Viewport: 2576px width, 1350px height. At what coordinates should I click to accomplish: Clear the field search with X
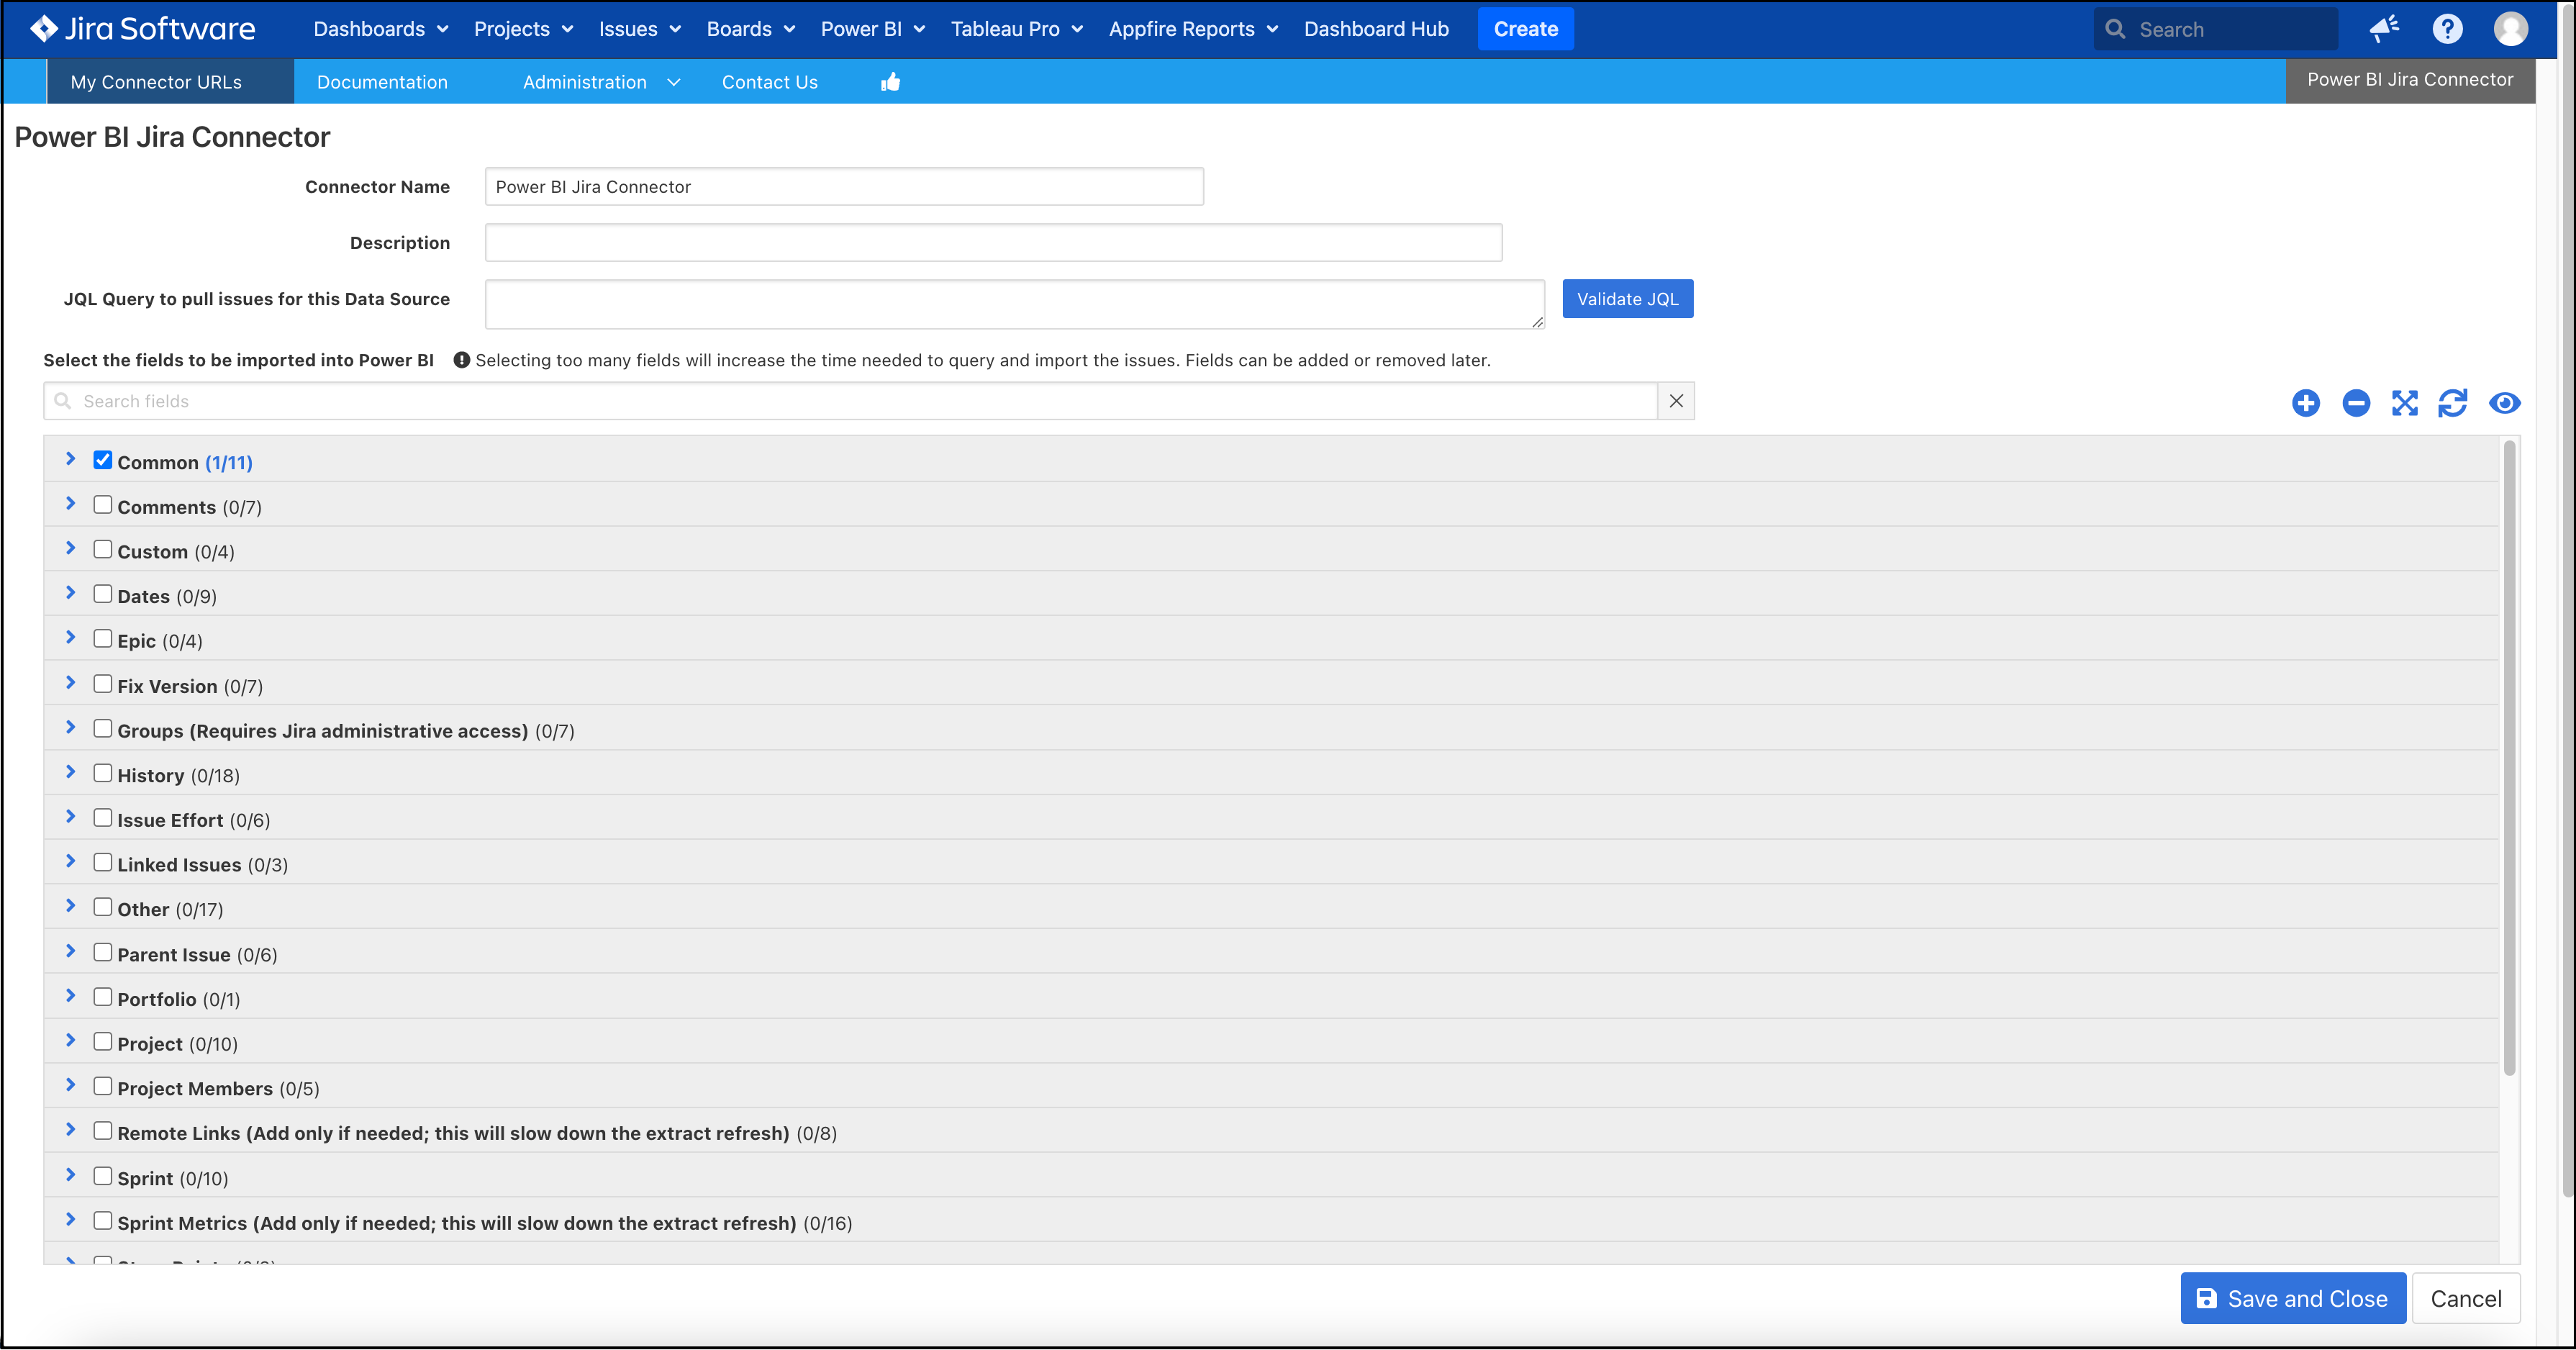tap(1676, 401)
